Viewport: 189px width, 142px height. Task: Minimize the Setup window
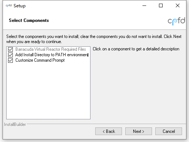(144, 5)
